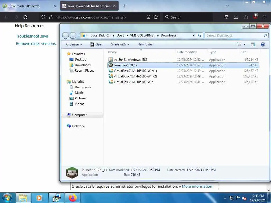This screenshot has width=271, height=203.
Task: Select the VirtualBox-7.1.4-165100-Win(1) file
Action: 183,71
